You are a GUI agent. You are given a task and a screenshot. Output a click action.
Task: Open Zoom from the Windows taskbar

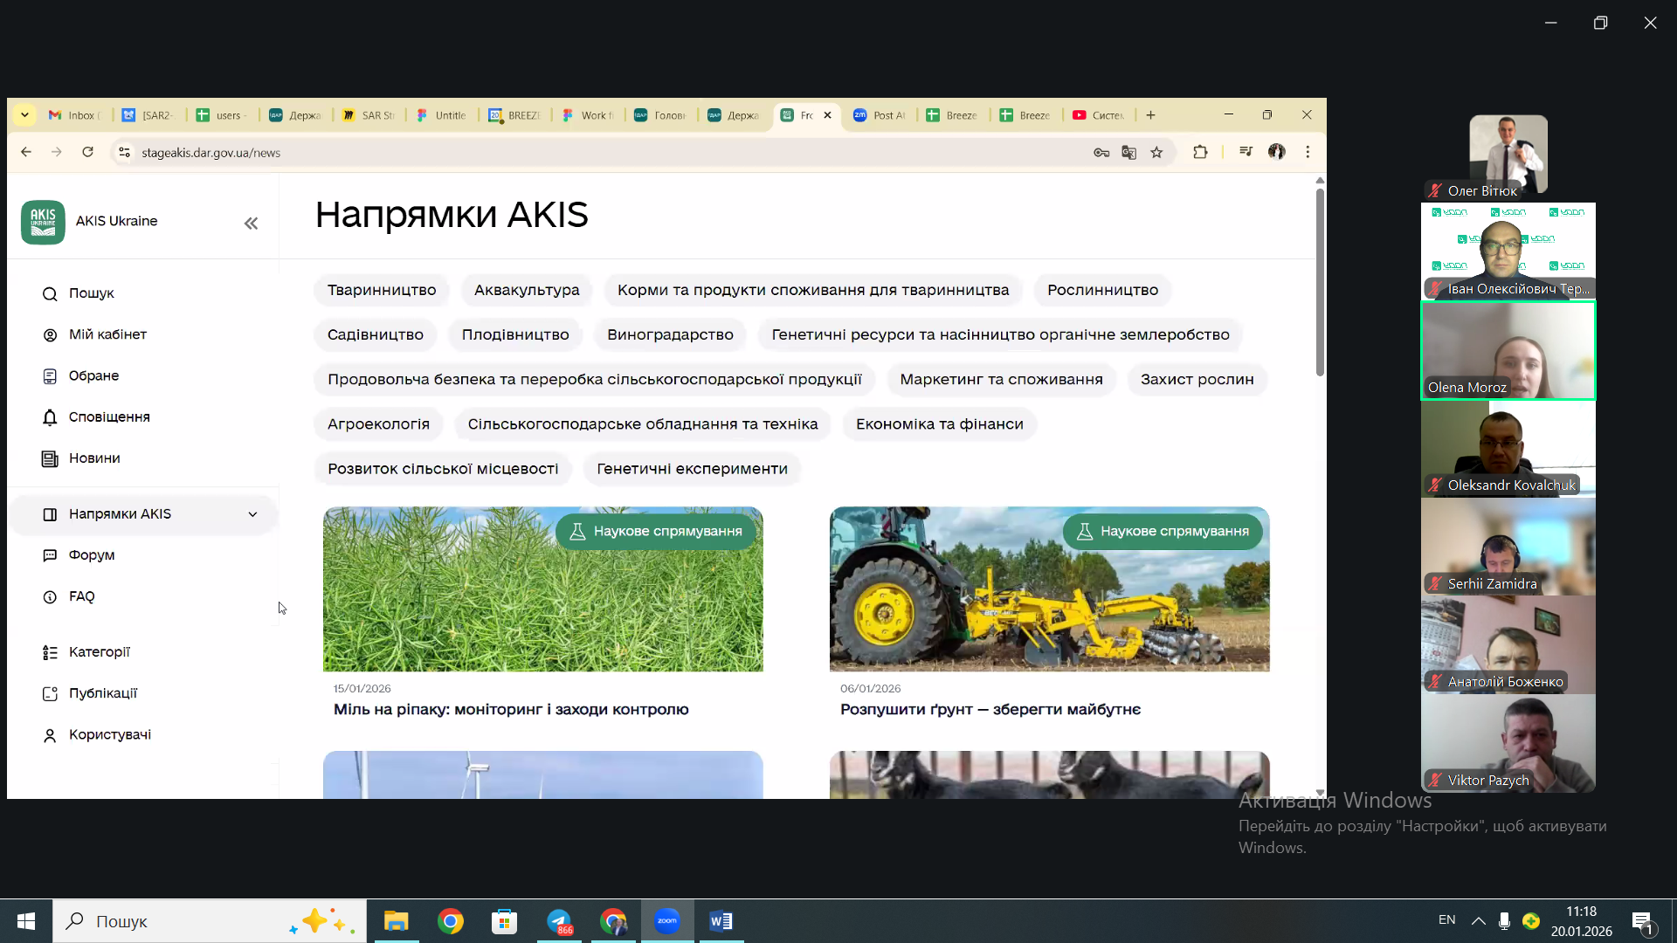pos(667,921)
